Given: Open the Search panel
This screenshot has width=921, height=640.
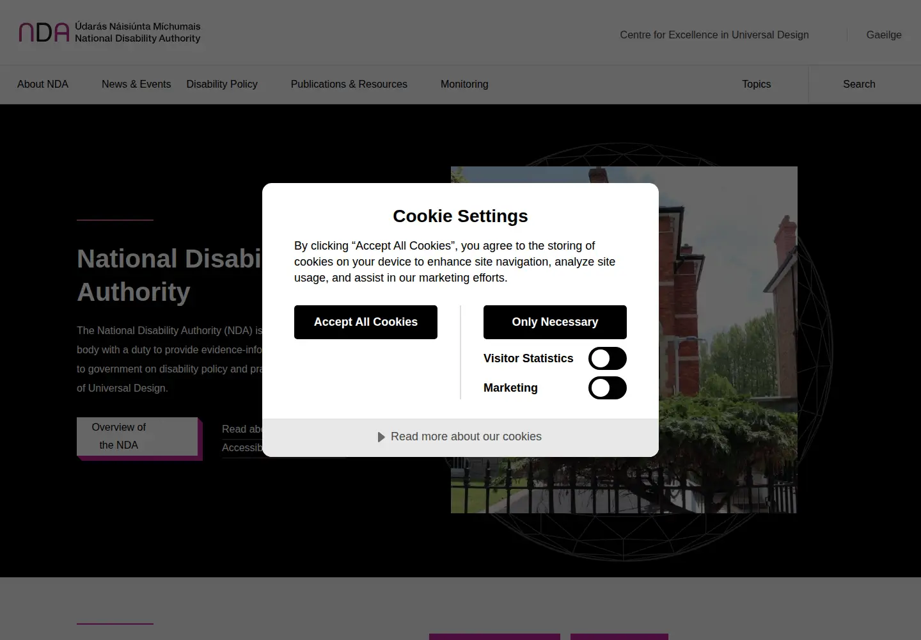Looking at the screenshot, I should tap(859, 84).
